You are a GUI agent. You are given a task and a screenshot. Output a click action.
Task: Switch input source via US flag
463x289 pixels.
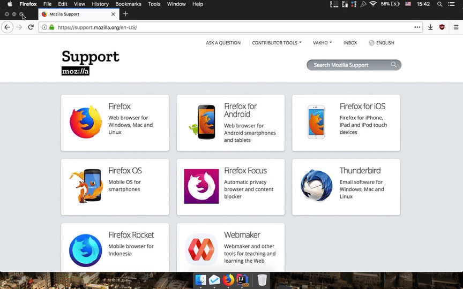coord(408,4)
